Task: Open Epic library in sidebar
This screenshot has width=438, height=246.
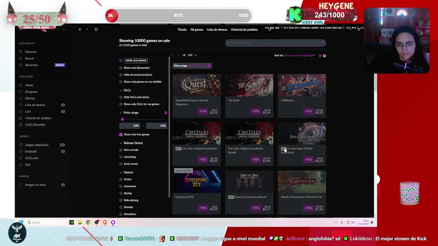Action: (28, 165)
